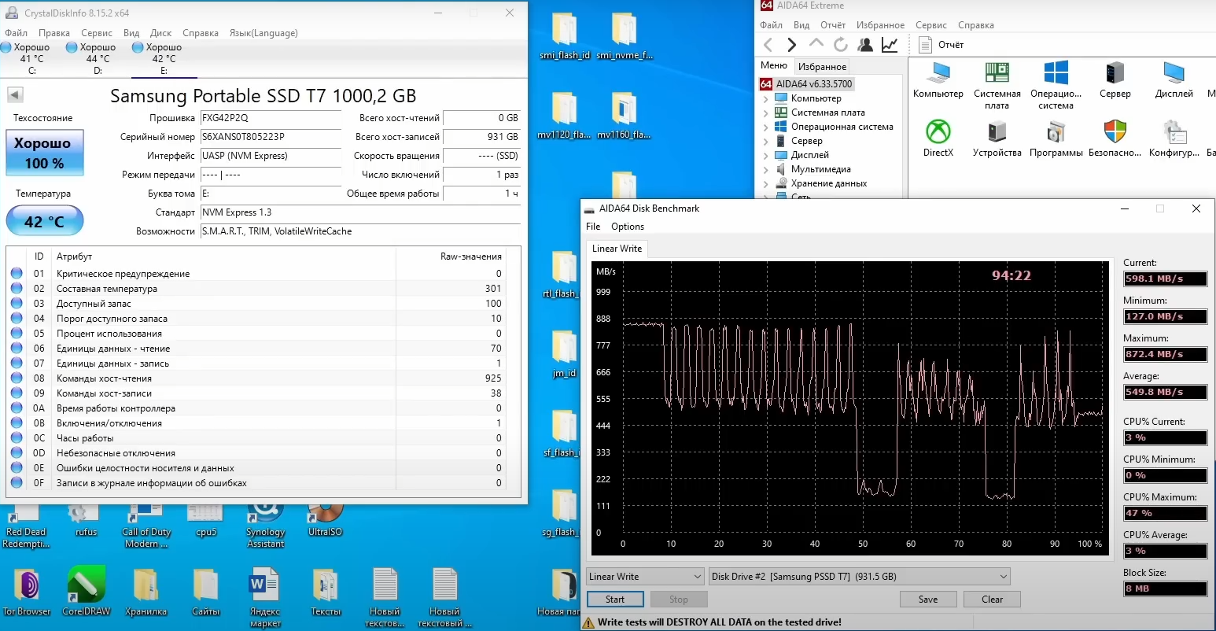Expand Компьютер node in AIDA64 tree
The width and height of the screenshot is (1216, 631).
point(765,98)
